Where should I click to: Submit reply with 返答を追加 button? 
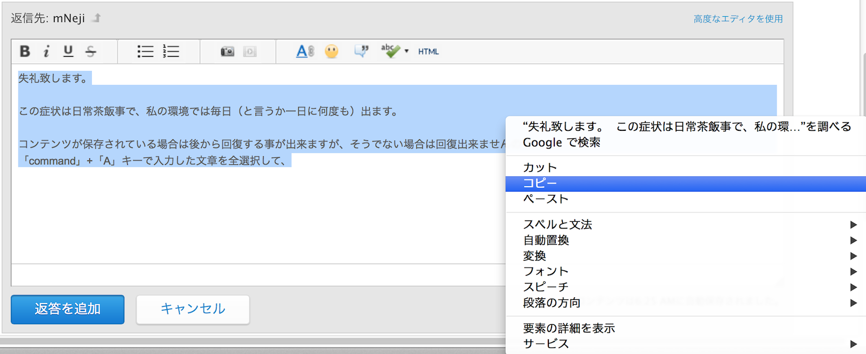68,309
